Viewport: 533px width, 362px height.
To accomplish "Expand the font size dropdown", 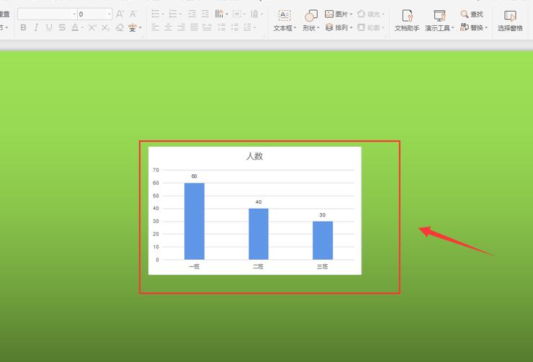I will click(109, 14).
